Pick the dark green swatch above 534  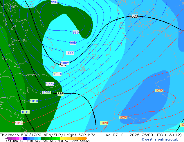[x=43, y=138]
